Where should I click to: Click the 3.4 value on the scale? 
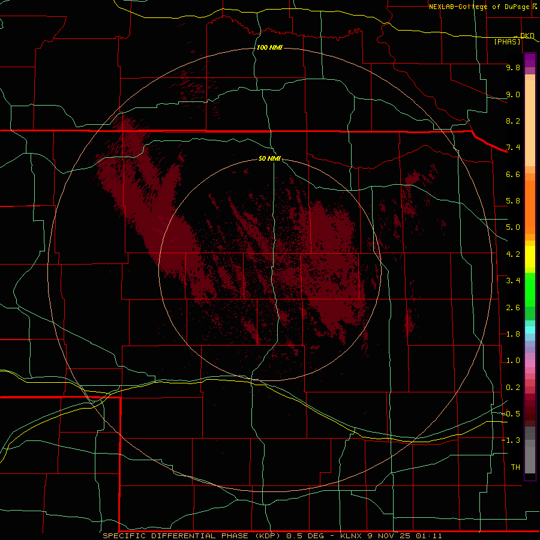click(x=513, y=281)
